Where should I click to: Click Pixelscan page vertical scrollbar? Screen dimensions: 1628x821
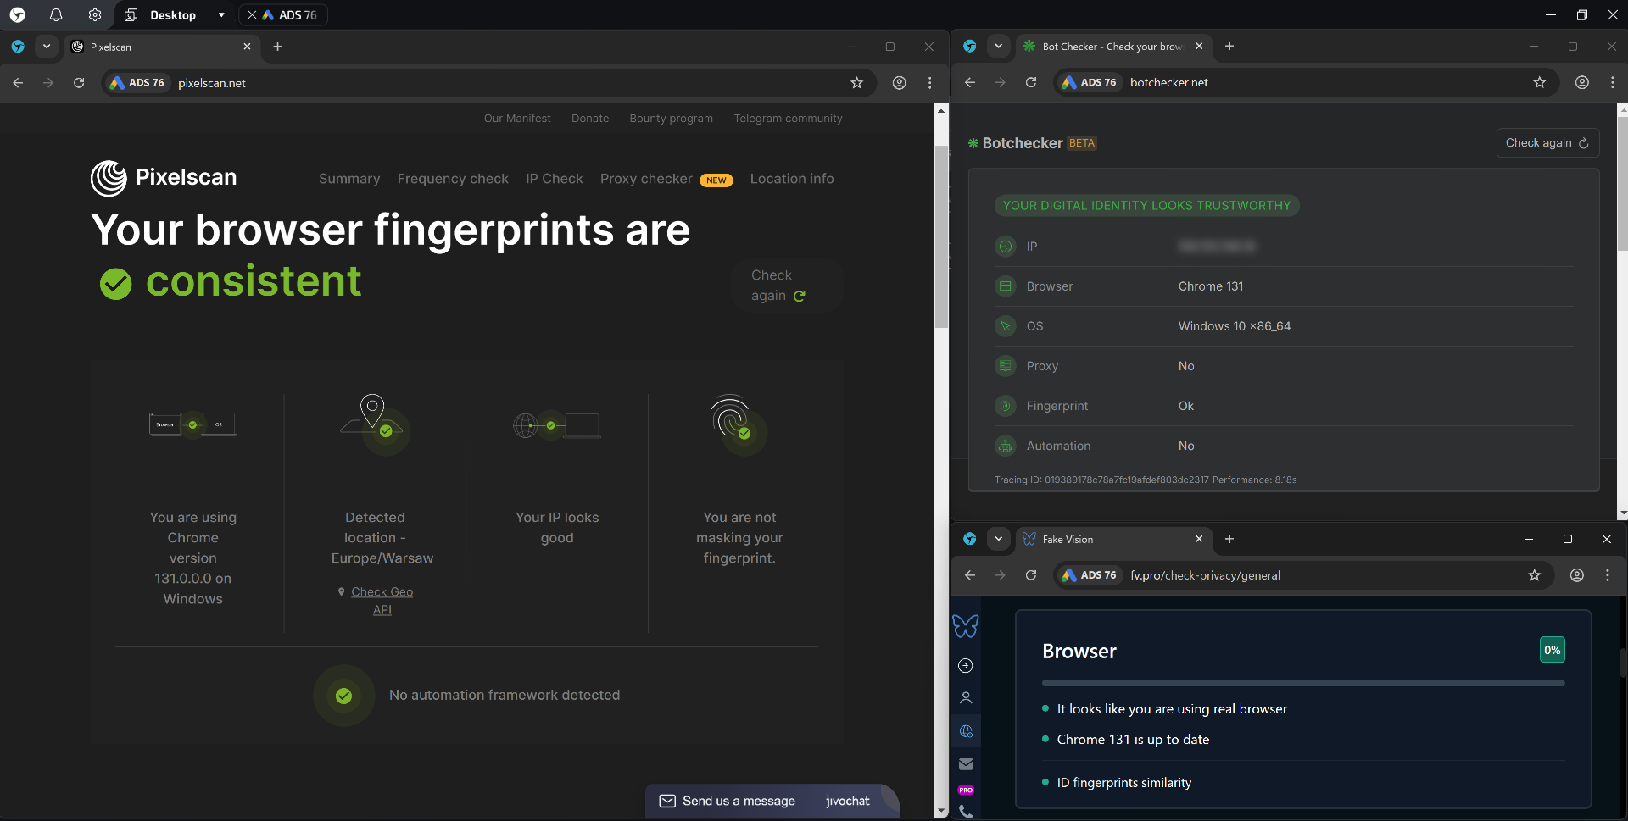(x=941, y=237)
